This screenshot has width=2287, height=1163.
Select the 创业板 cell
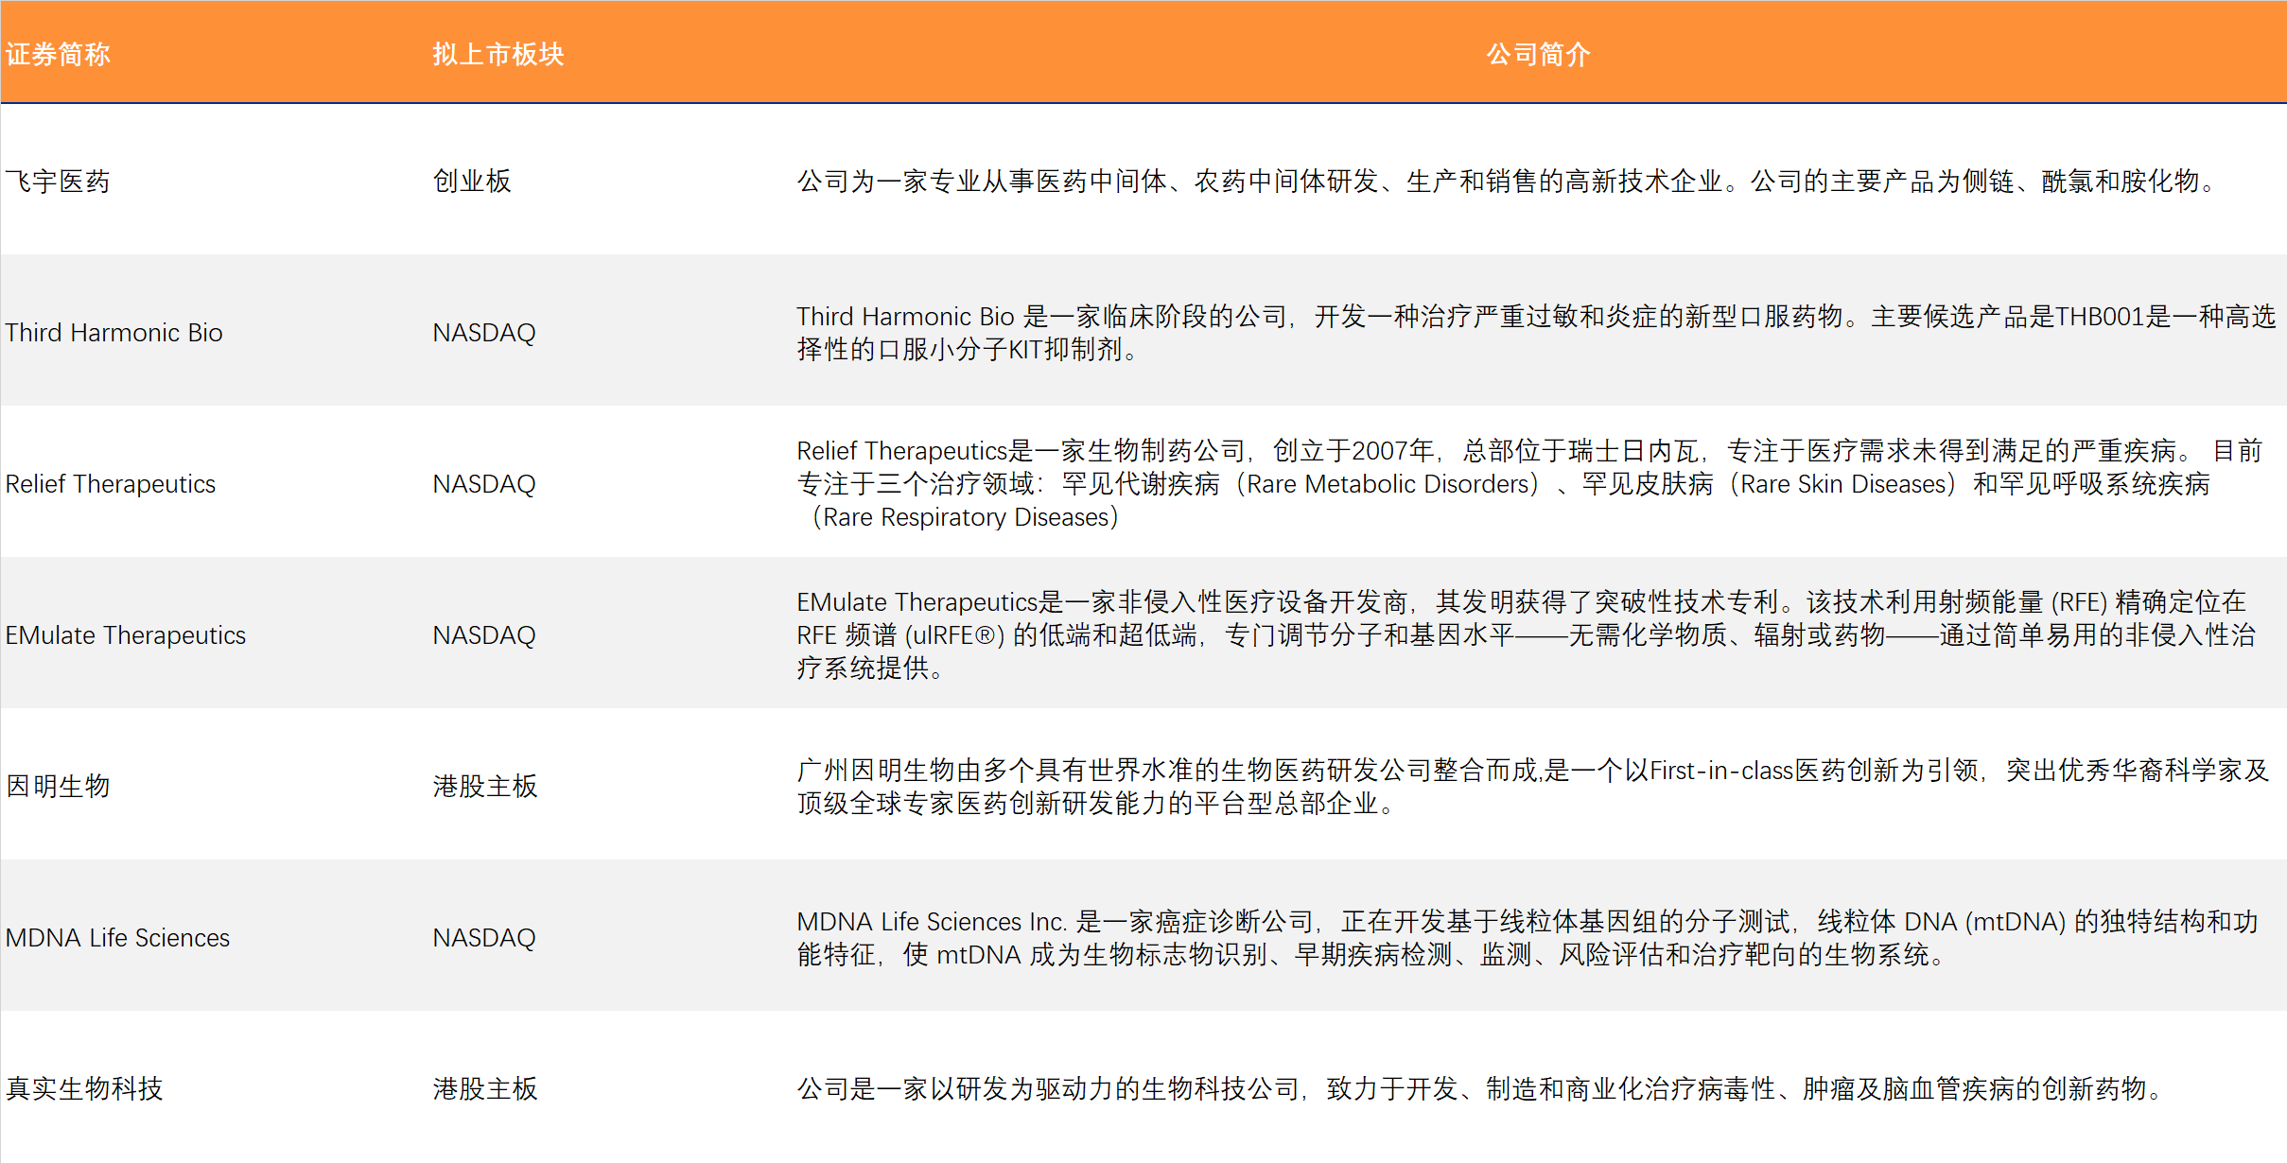point(472,181)
